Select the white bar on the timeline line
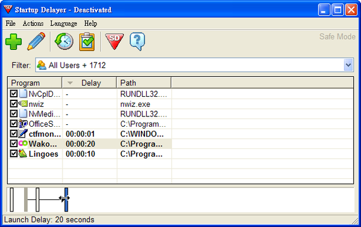 (x=37, y=199)
